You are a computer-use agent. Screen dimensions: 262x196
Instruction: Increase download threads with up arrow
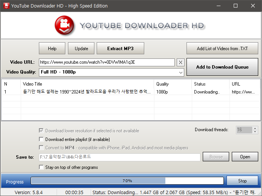click(255, 128)
